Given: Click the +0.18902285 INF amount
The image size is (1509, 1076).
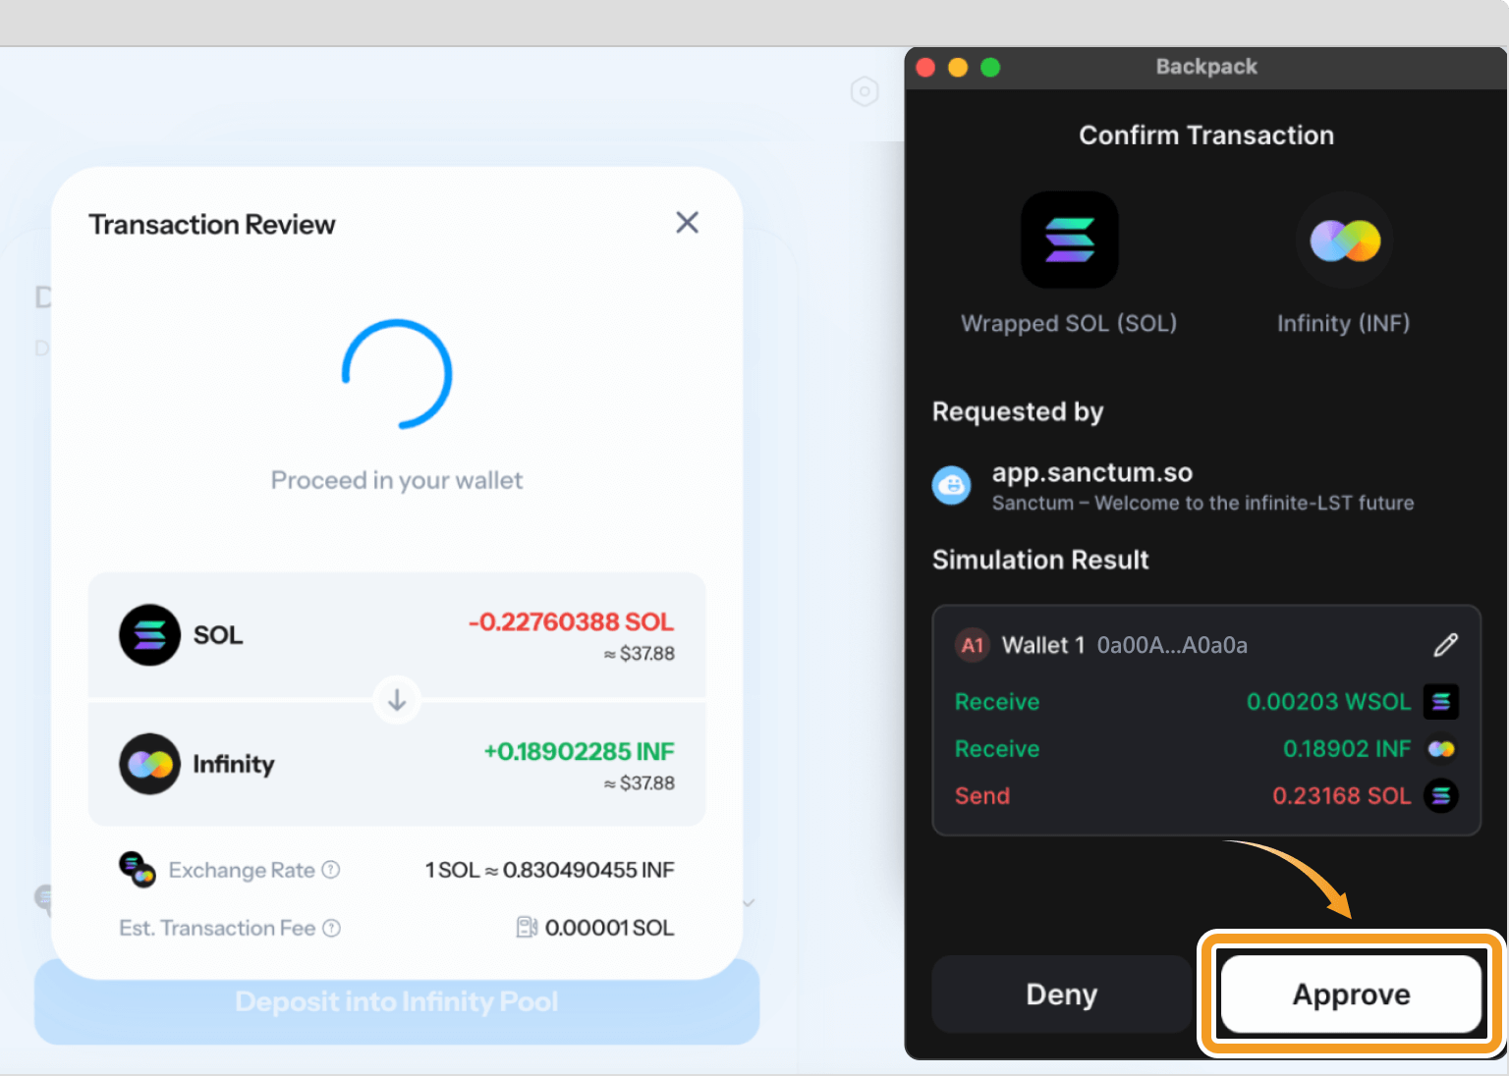Looking at the screenshot, I should click(579, 751).
